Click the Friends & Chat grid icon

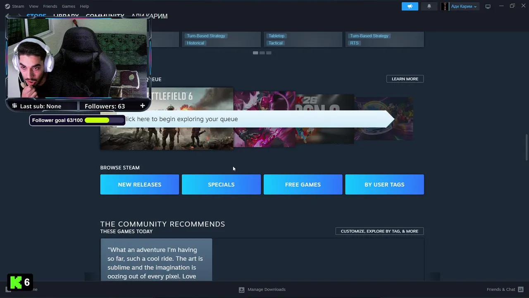click(x=521, y=289)
